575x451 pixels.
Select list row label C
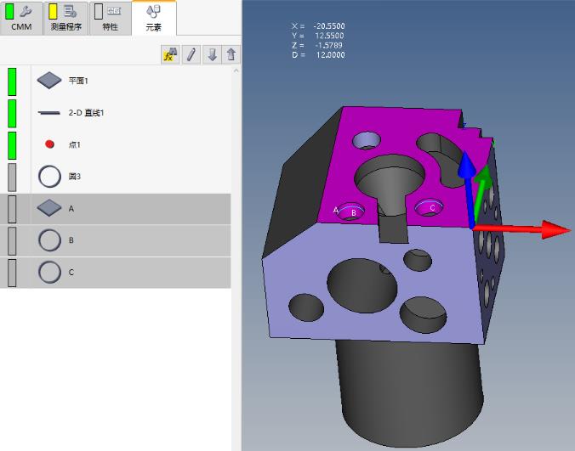[71, 273]
